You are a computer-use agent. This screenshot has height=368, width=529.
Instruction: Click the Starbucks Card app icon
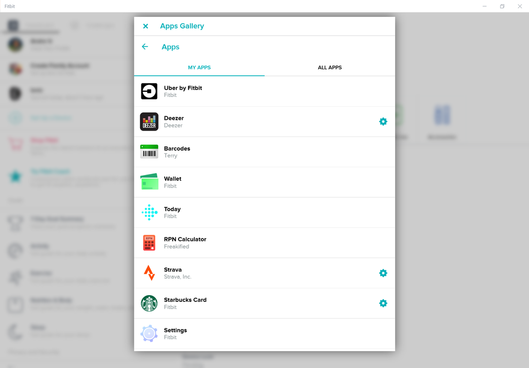(149, 303)
